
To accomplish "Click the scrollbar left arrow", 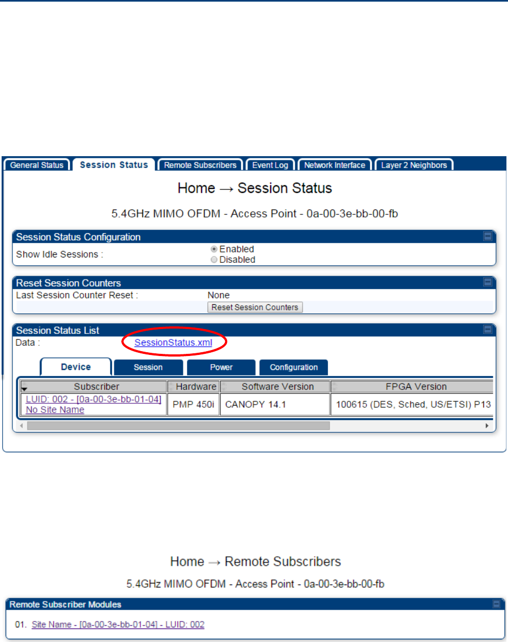I will 22,426.
